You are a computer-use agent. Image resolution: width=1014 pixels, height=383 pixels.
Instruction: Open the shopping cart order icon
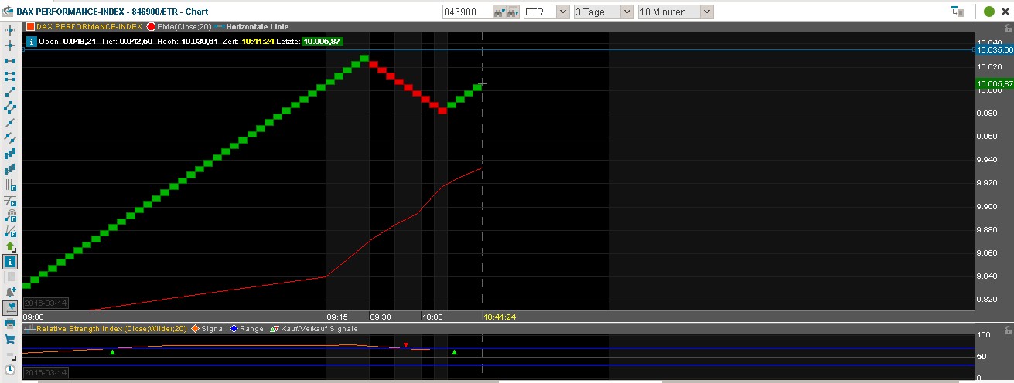point(10,338)
